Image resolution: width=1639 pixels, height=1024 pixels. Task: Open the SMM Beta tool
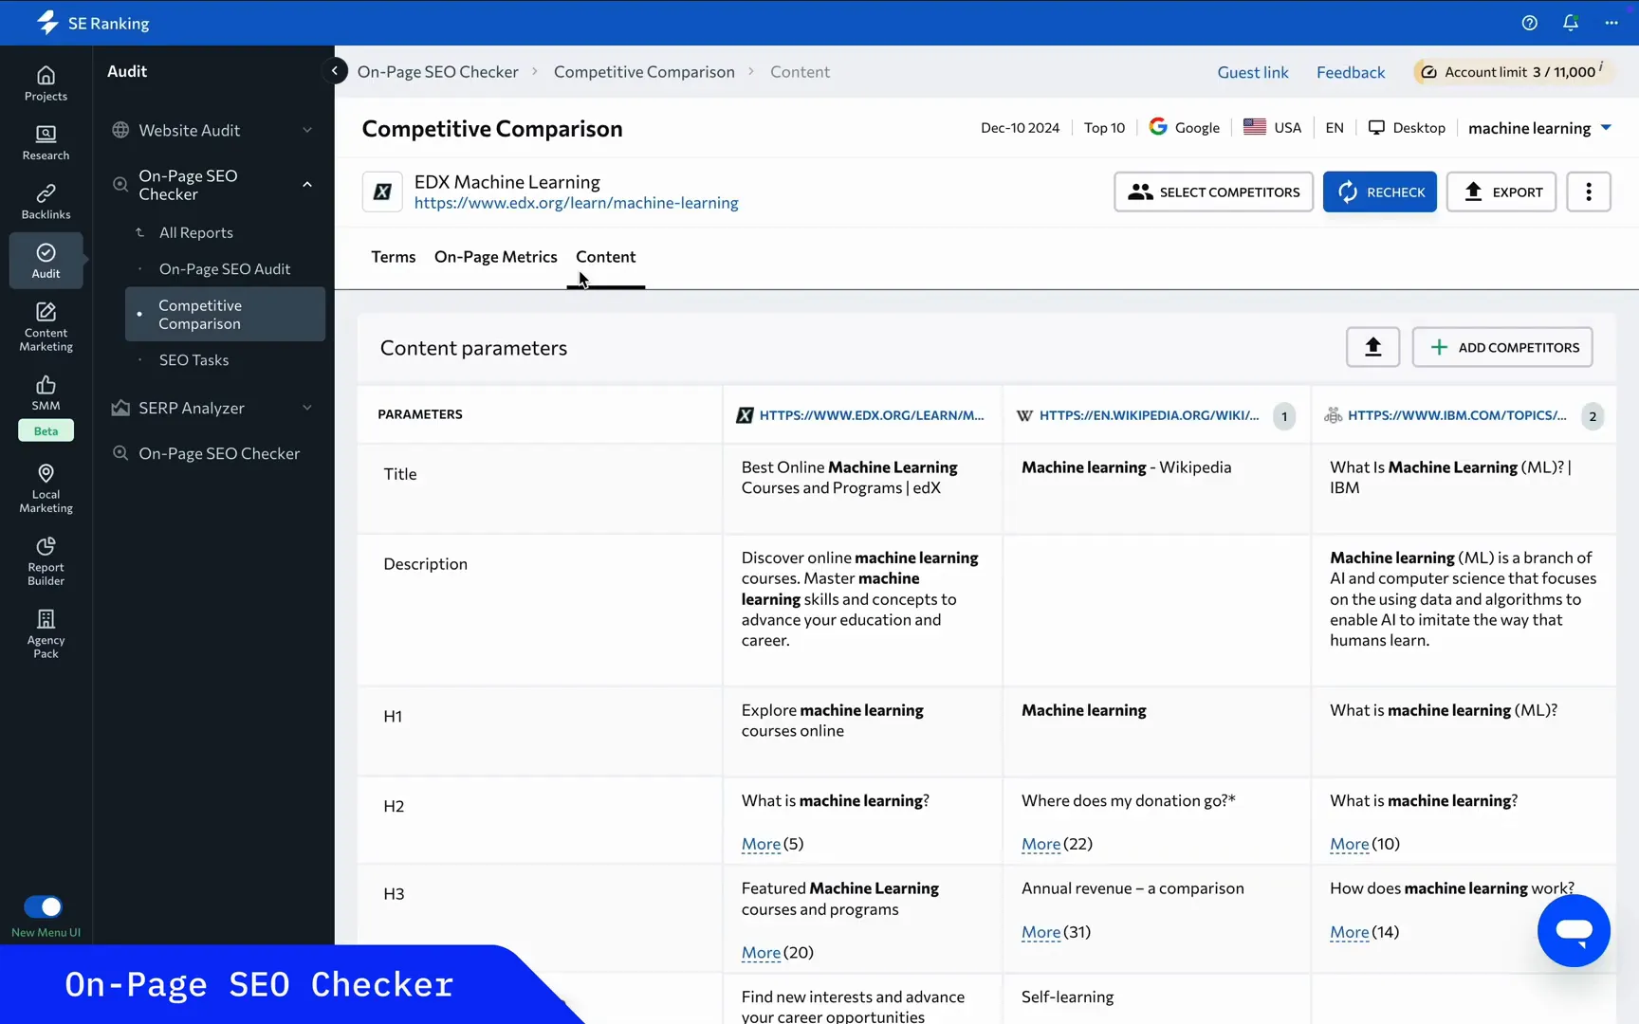pyautogui.click(x=45, y=394)
